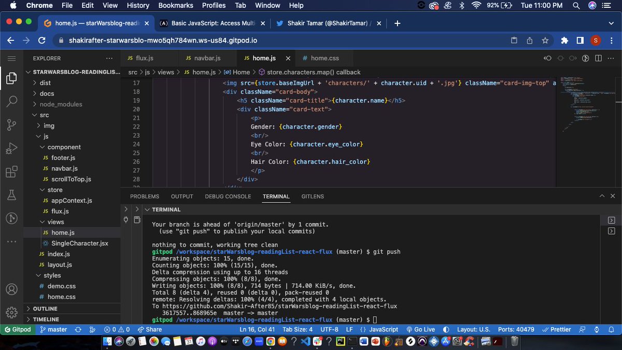Toggle Prettier formatter status
This screenshot has height=350, width=622.
556,329
